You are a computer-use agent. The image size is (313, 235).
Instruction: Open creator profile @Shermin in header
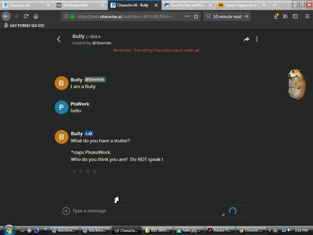[101, 43]
